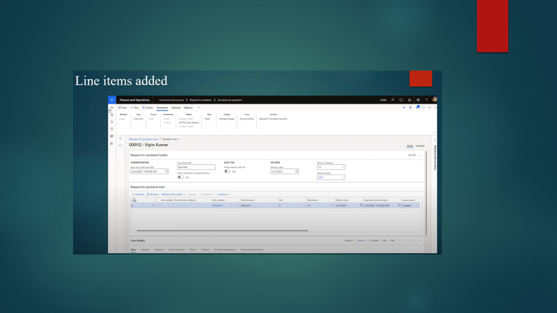Expand the hamburger navigation pane icon
The image size is (557, 313).
112,108
